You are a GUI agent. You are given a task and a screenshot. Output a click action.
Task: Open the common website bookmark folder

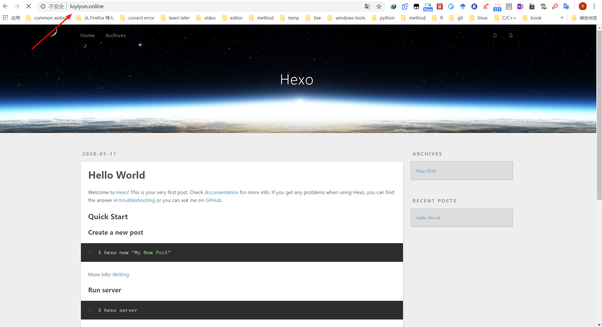tap(48, 18)
